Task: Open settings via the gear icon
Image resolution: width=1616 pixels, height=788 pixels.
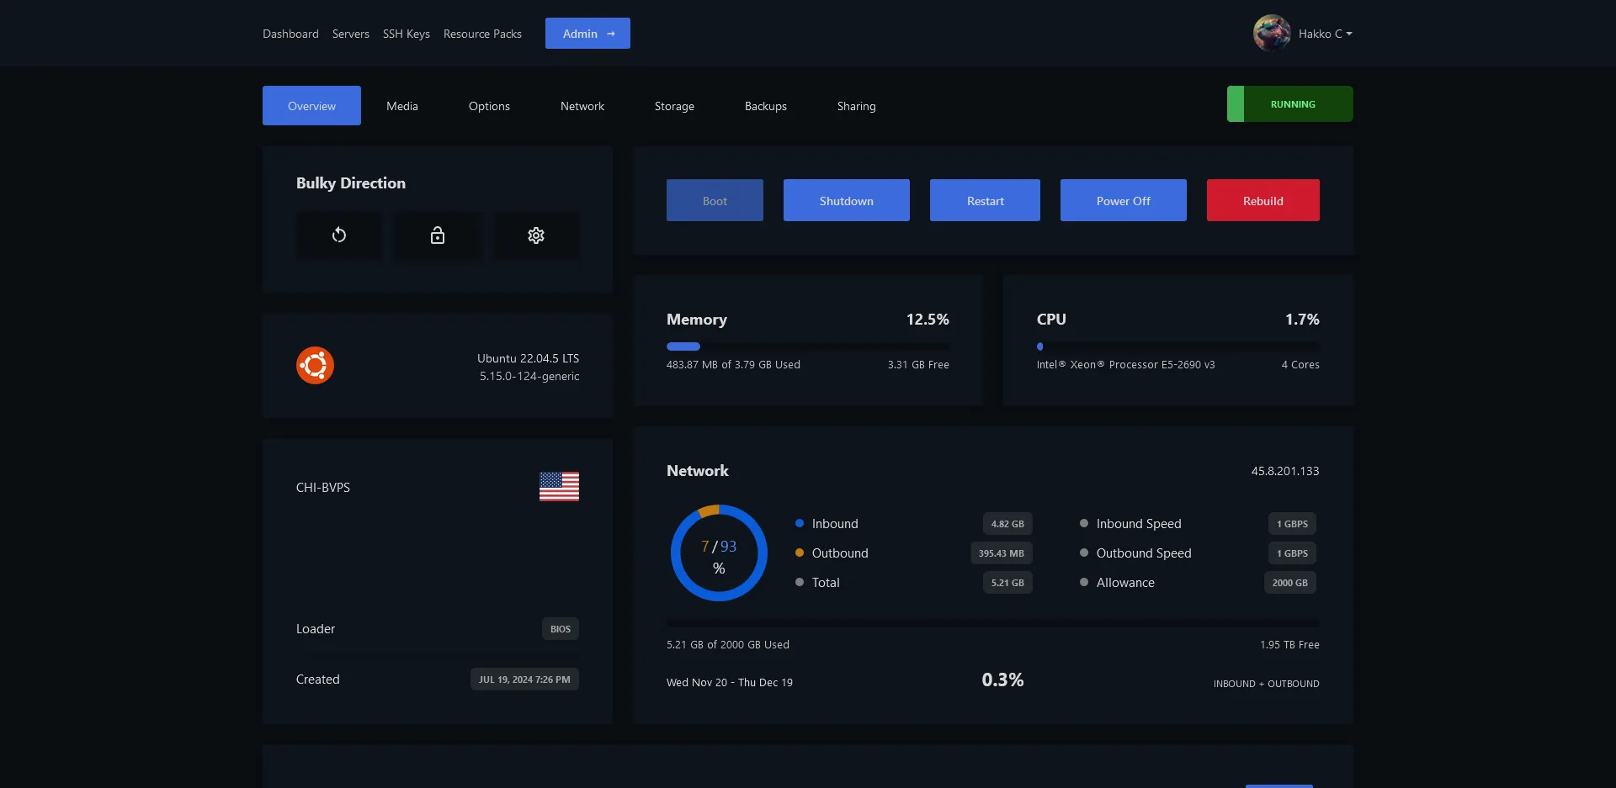Action: click(535, 235)
